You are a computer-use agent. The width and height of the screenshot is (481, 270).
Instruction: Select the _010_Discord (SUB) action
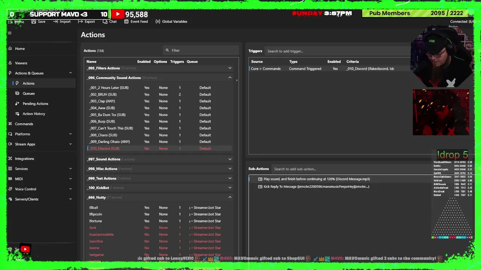coord(160,148)
